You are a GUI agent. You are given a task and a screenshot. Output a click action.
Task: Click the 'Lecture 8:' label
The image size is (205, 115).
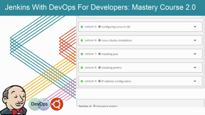pos(91,67)
